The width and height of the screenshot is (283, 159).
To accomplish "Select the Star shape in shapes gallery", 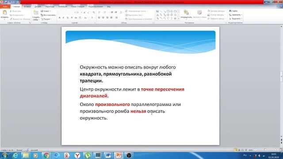I will click(x=175, y=19).
